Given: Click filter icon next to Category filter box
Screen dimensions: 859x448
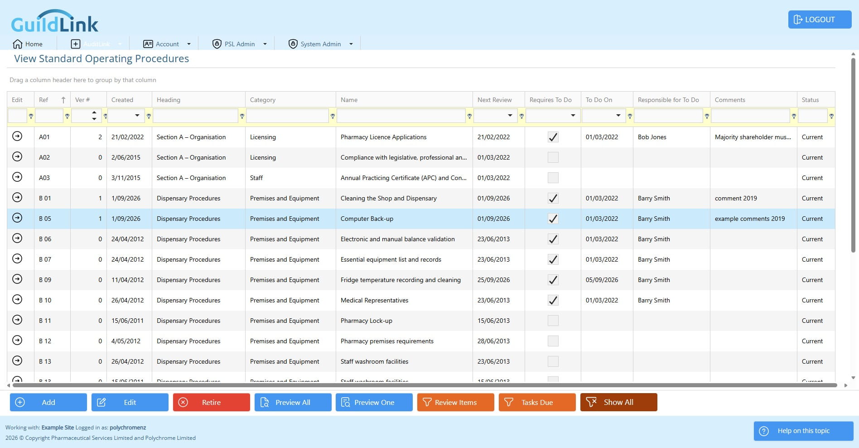Looking at the screenshot, I should pyautogui.click(x=333, y=116).
